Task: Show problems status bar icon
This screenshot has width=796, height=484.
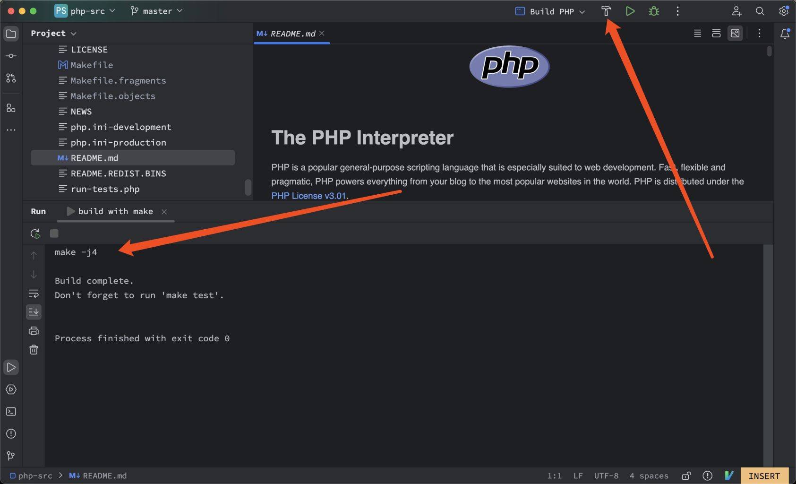Action: tap(707, 476)
